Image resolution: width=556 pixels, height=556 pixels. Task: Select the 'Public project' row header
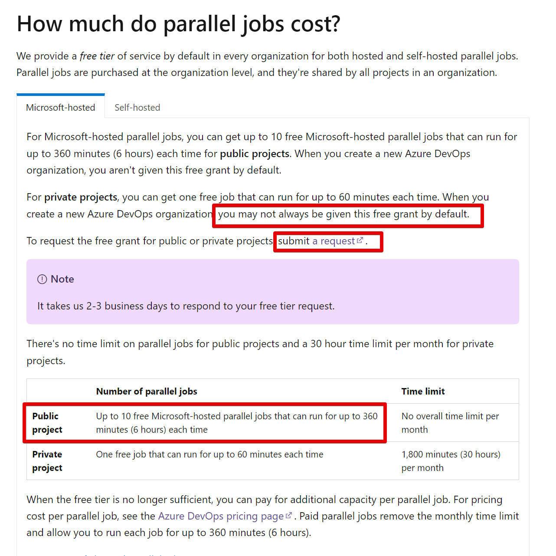pos(47,423)
